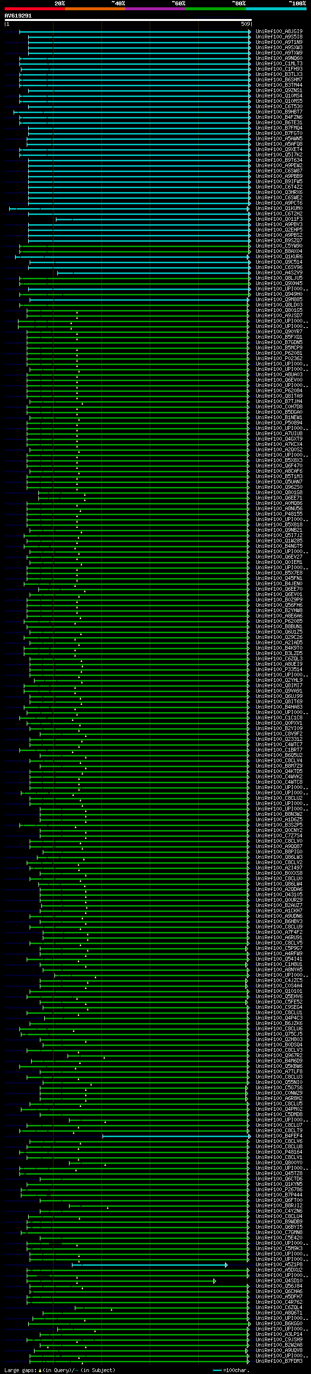Click the cyan alignment bar for UniRef100_A8JGI9

[x=135, y=32]
